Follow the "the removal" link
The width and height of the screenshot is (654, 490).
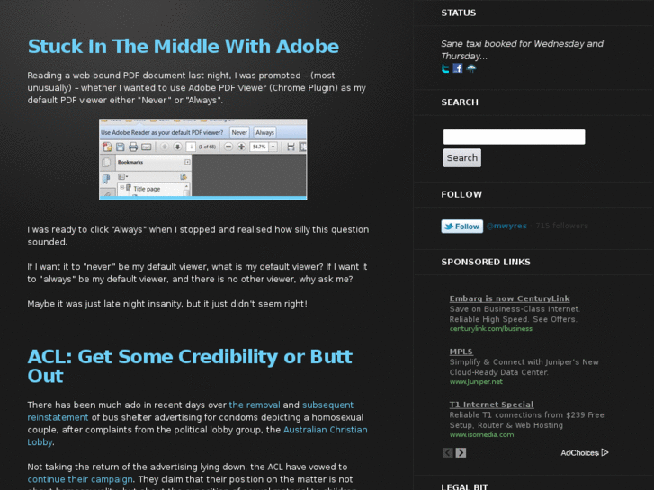coord(255,405)
